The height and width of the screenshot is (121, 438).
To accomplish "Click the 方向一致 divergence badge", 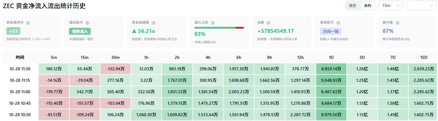I will point(331,31).
